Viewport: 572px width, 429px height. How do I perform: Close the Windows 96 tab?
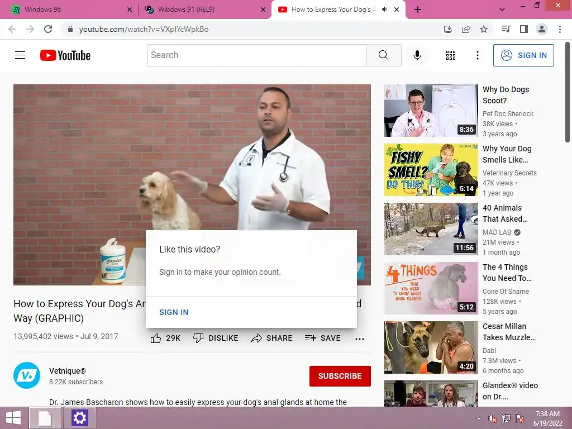pyautogui.click(x=130, y=10)
